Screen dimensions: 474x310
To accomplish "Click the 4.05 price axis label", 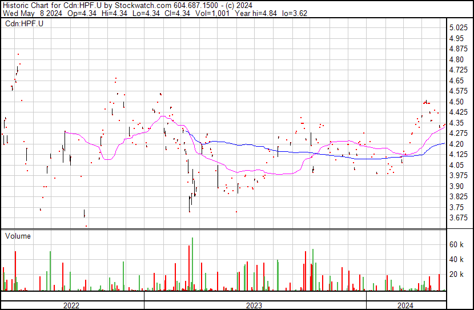I will pyautogui.click(x=456, y=165).
